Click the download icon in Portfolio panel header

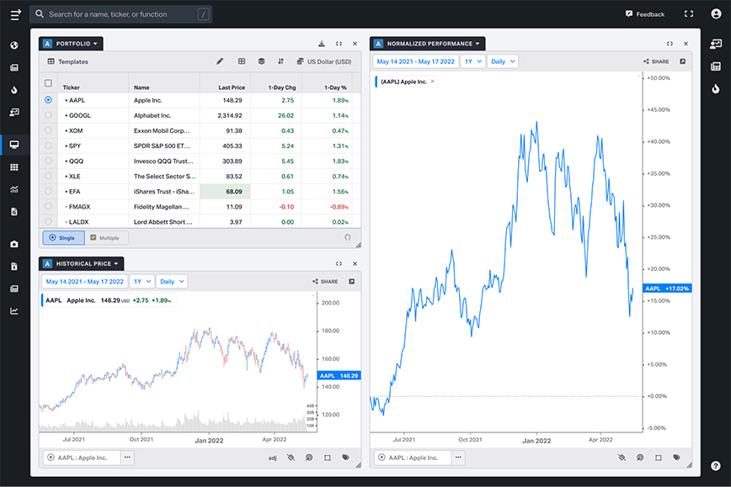tap(321, 44)
